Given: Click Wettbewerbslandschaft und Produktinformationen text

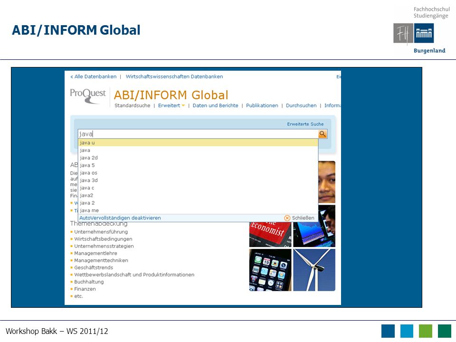Looking at the screenshot, I should [134, 275].
